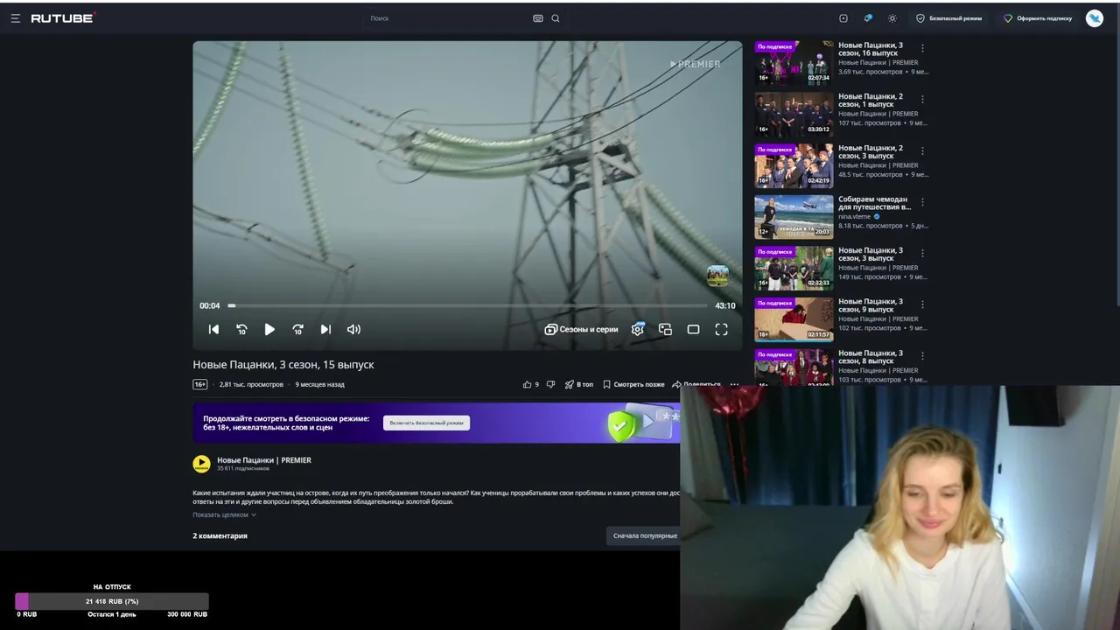Screen dimensions: 1120x630
Task: Open thumbnail of 3 сезон, 9 выпуск
Action: coord(794,318)
